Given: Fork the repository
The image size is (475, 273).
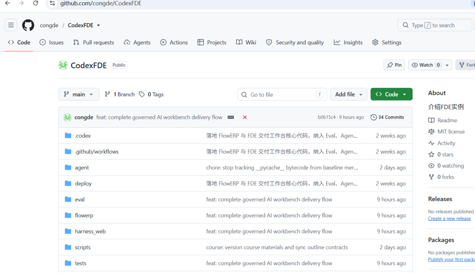Looking at the screenshot, I should [466, 65].
